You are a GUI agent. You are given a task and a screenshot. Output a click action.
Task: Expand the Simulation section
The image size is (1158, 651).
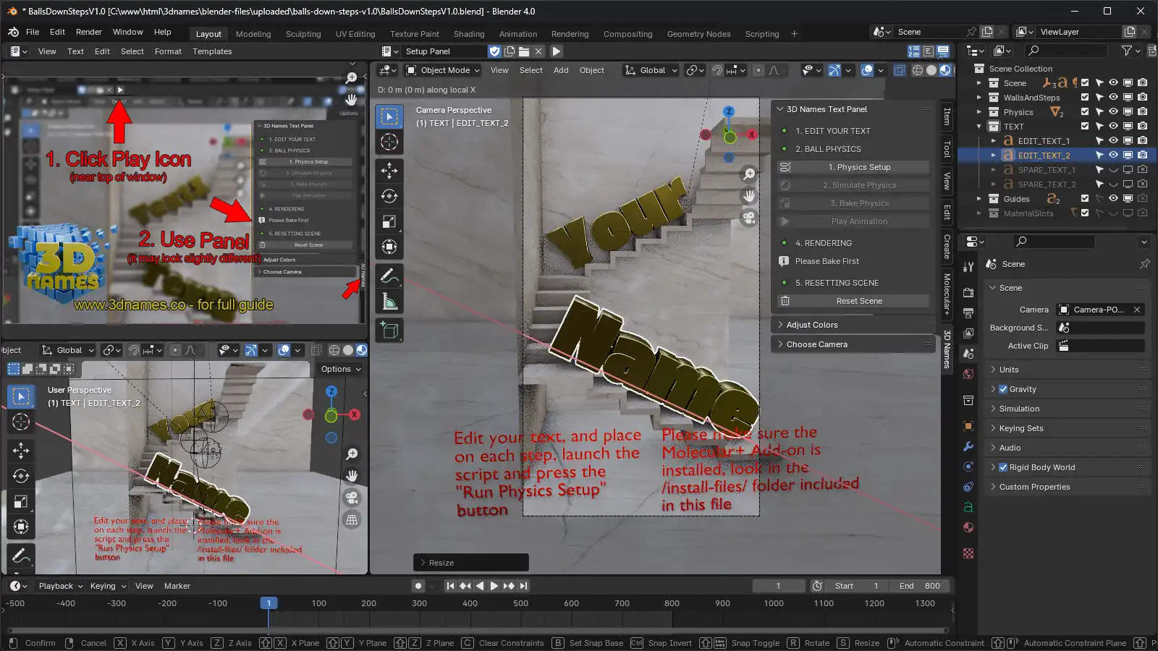pos(1066,409)
